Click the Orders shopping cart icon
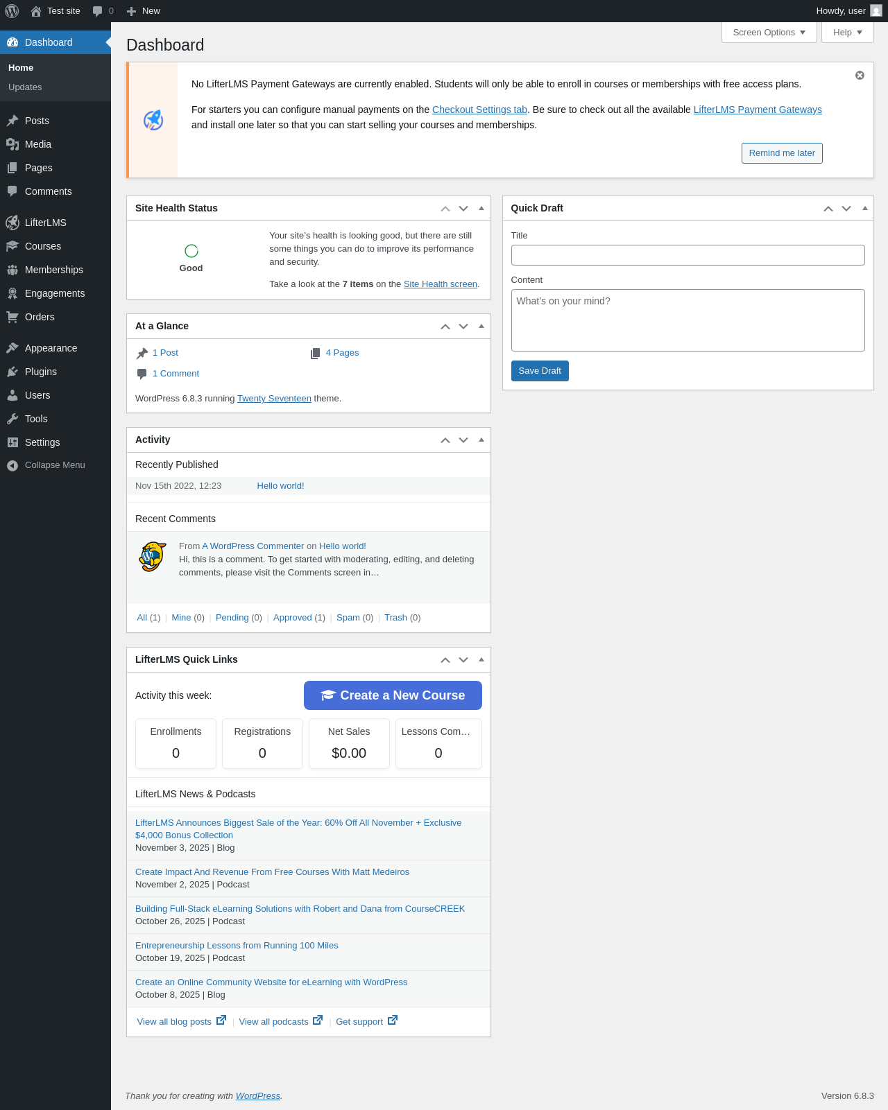Image resolution: width=888 pixels, height=1110 pixels. (12, 317)
